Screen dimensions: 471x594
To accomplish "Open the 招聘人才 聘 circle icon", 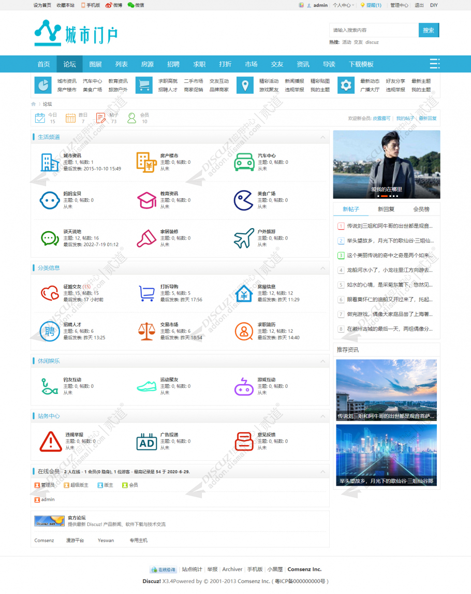I will coord(50,331).
